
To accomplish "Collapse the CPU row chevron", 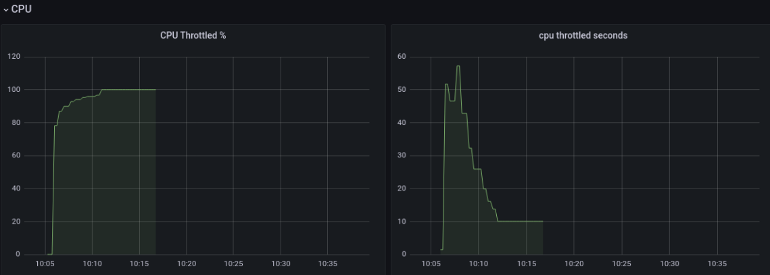I will click(6, 9).
